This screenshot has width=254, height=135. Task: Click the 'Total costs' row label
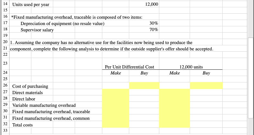(x=22, y=125)
